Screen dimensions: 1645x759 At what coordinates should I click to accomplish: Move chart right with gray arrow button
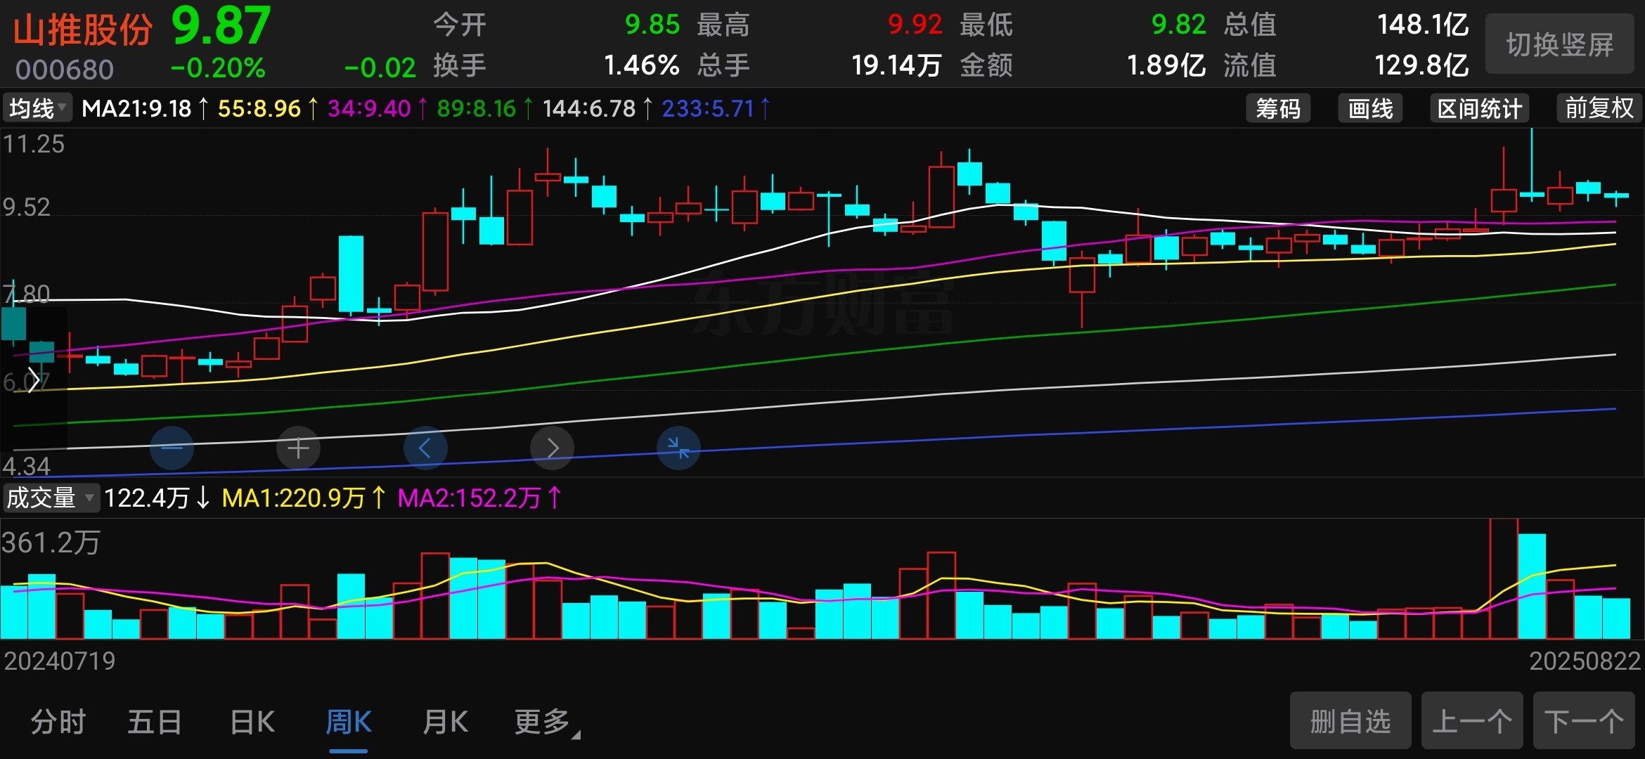point(552,448)
